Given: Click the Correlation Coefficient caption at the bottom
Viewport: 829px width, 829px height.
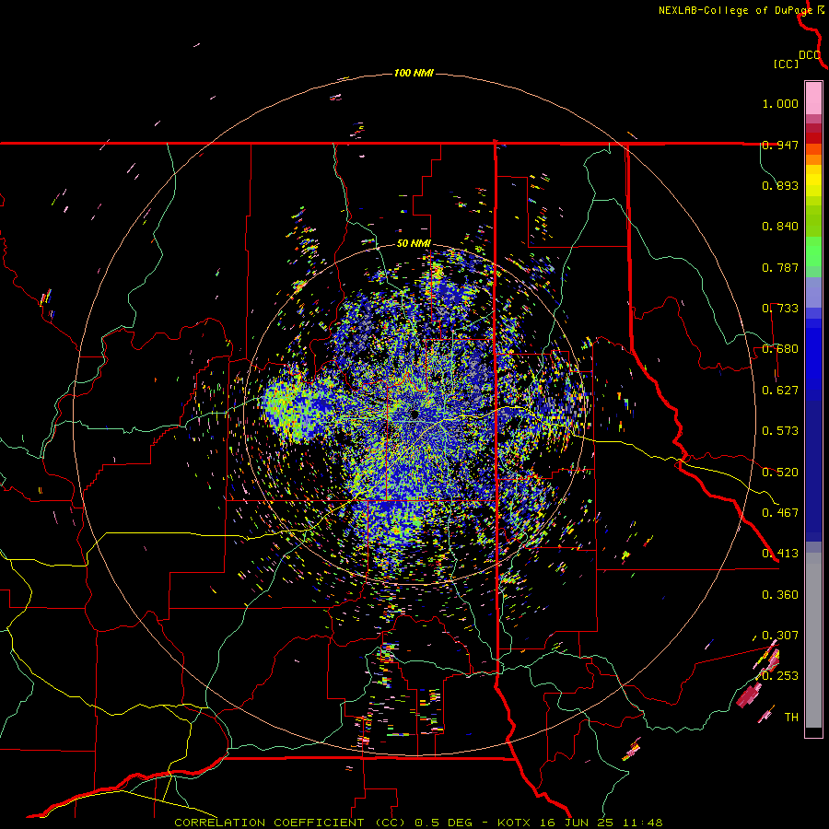Looking at the screenshot, I should 417,823.
